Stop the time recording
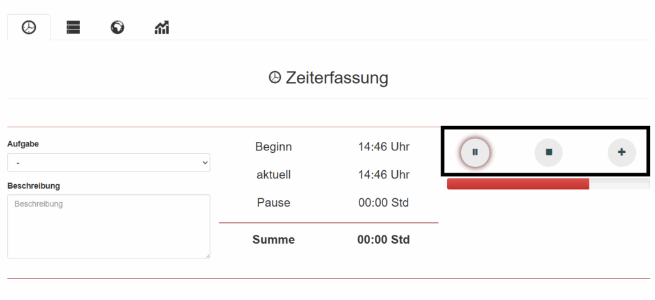The height and width of the screenshot is (300, 655). click(x=549, y=152)
